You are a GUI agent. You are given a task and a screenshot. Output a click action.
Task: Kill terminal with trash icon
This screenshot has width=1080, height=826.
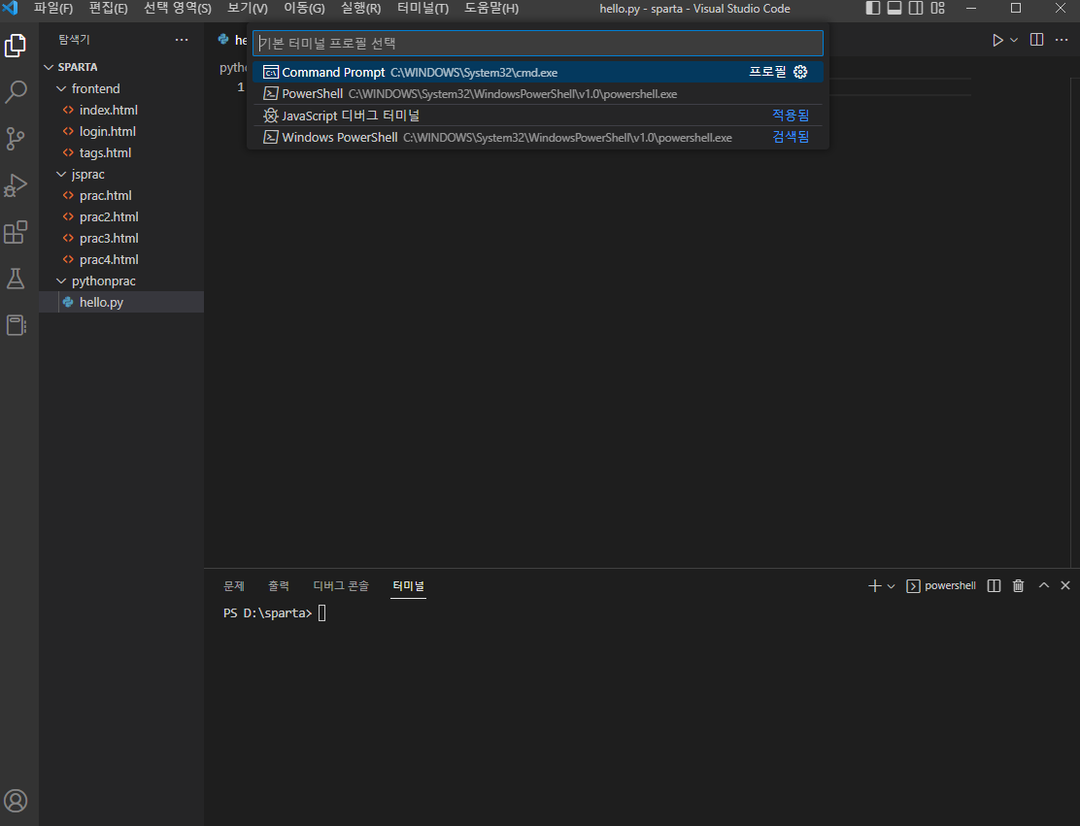pos(1018,586)
